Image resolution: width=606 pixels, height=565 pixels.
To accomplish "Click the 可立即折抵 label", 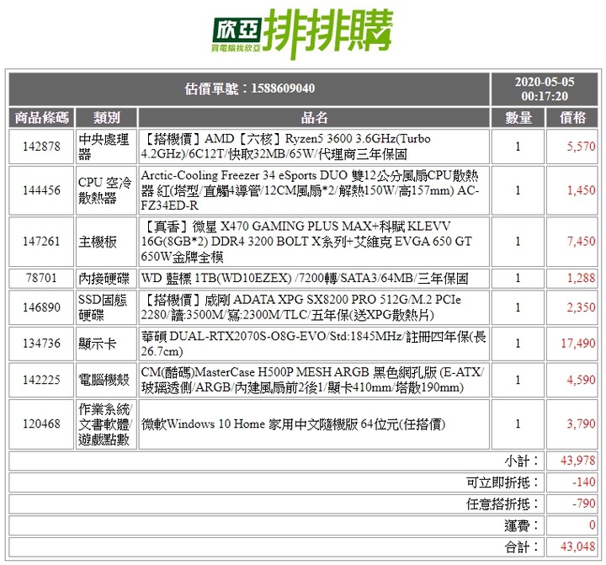I will pyautogui.click(x=502, y=482).
